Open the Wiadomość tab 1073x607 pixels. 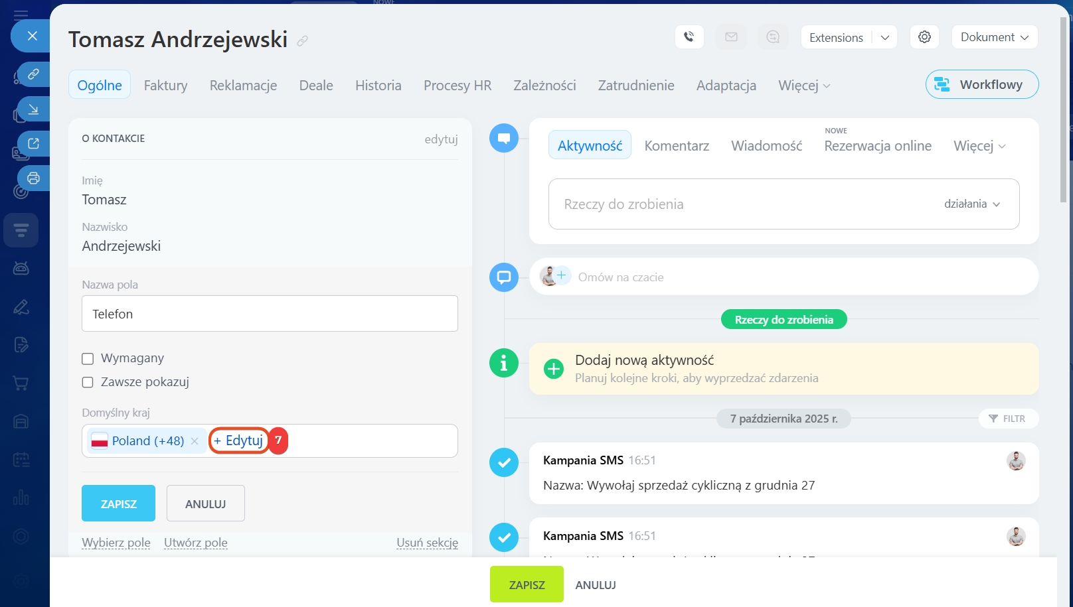point(767,146)
